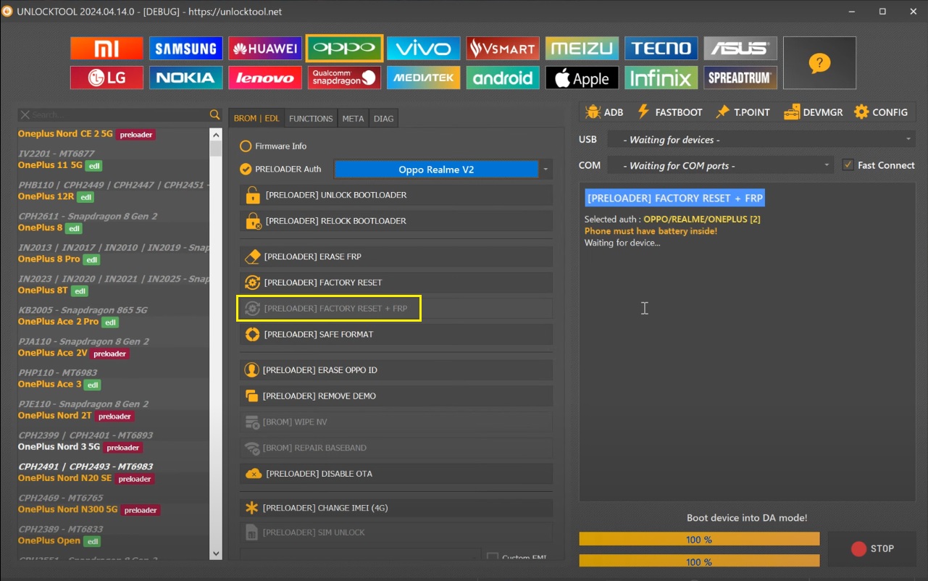This screenshot has width=928, height=581.
Task: Switch to the META tab
Action: pyautogui.click(x=353, y=119)
